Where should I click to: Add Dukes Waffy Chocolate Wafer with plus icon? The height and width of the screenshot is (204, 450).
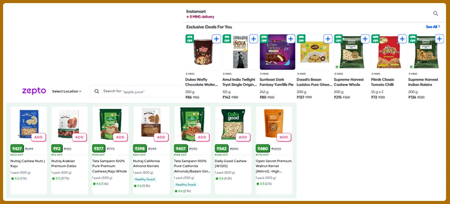(x=216, y=39)
